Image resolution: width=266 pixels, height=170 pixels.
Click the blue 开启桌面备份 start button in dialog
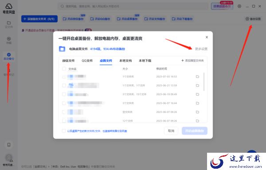pos(195,131)
